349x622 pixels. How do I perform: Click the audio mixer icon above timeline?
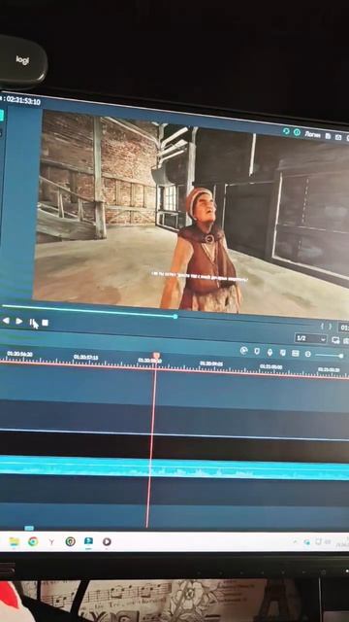tap(282, 352)
